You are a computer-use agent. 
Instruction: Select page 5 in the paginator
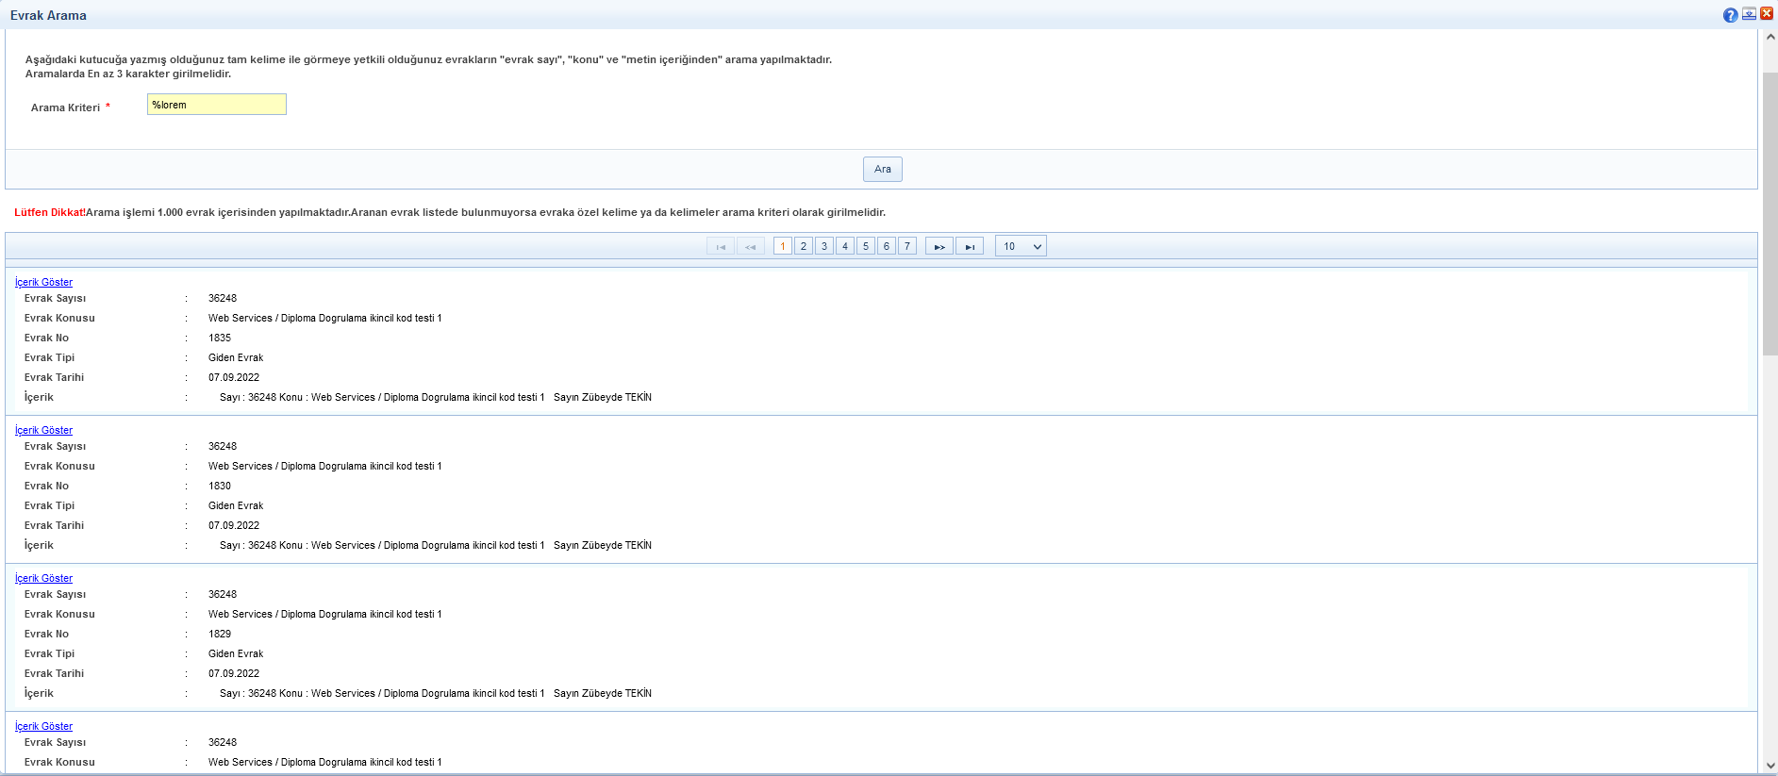tap(865, 246)
